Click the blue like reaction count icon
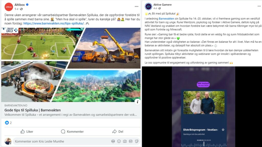Image resolution: width=262 pixels, height=147 pixels. (x=7, y=123)
